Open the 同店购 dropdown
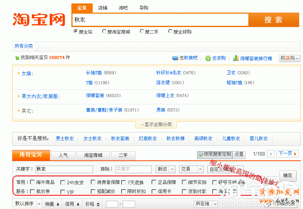 click(x=290, y=58)
